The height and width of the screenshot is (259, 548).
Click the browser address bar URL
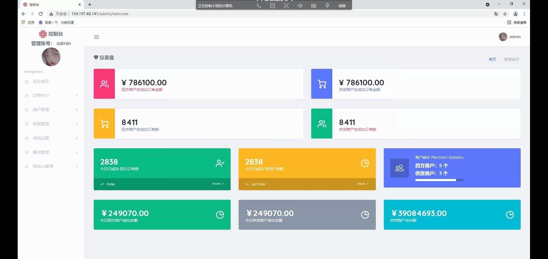pyautogui.click(x=100, y=14)
